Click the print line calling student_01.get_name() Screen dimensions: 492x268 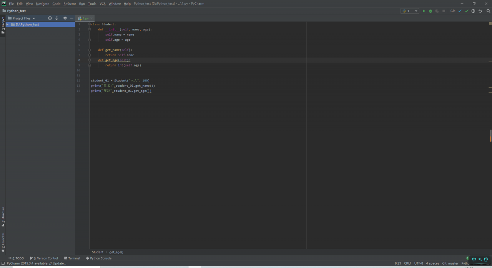[123, 86]
